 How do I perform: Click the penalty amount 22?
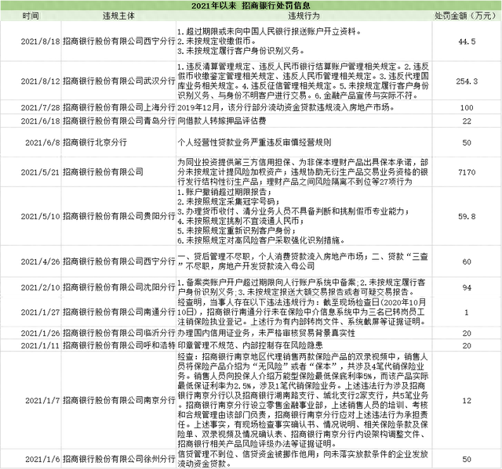pos(467,121)
